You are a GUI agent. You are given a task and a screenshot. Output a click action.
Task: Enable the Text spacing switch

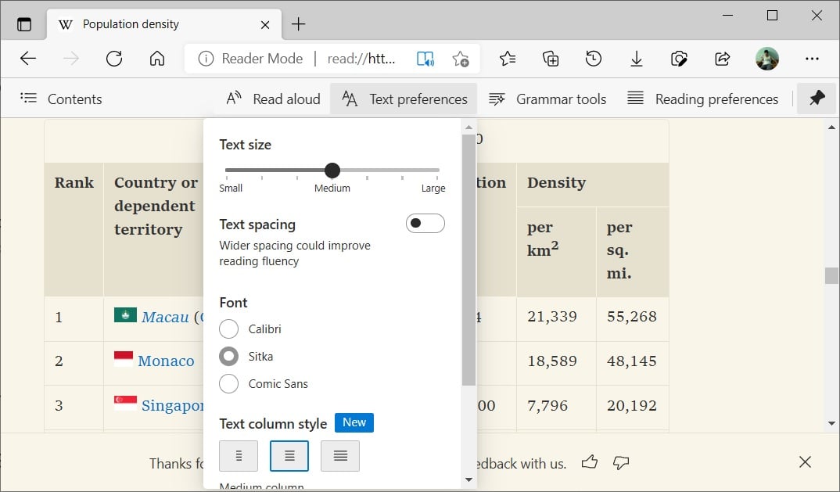click(x=425, y=223)
